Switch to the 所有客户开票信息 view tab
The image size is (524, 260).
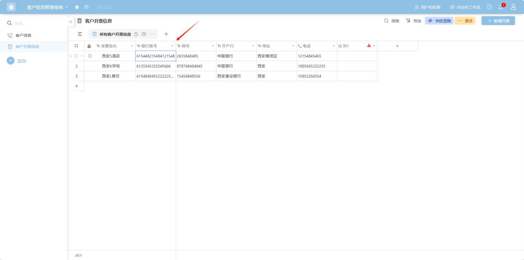[x=115, y=34]
